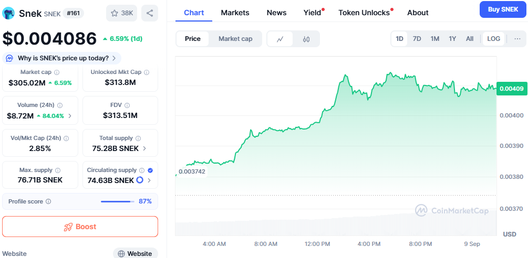Switch to line chart view icon
Image resolution: width=528 pixels, height=258 pixels.
tap(281, 39)
